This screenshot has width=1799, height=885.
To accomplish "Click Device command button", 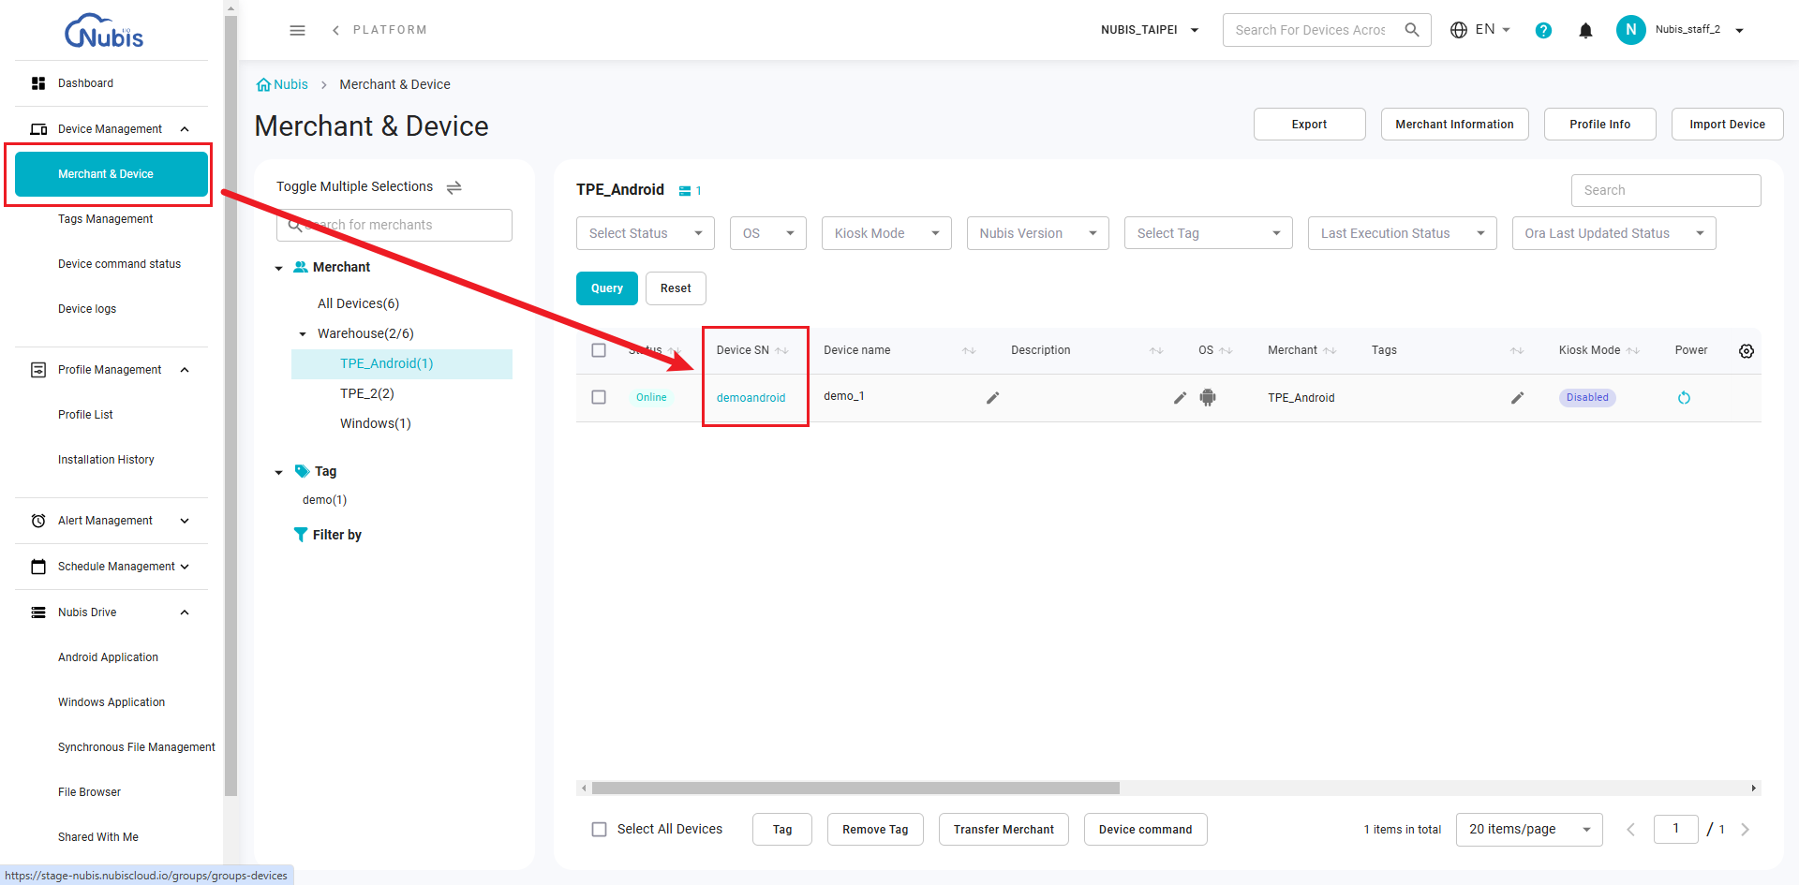I will click(1145, 830).
